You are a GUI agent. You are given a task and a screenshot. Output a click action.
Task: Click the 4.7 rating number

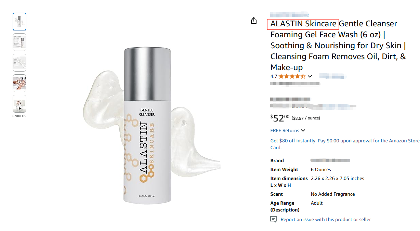pyautogui.click(x=274, y=76)
